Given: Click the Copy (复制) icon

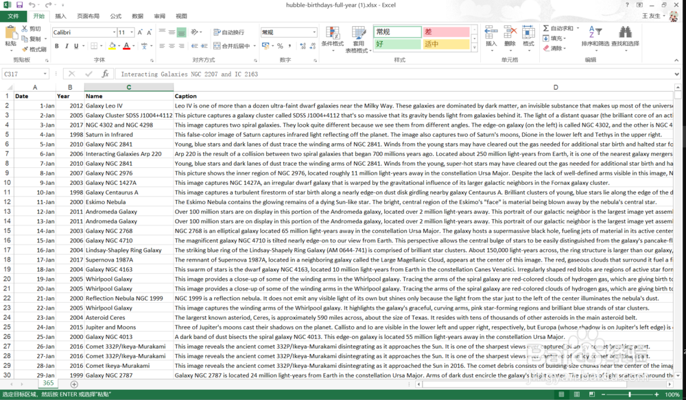Looking at the screenshot, I should pos(25,39).
